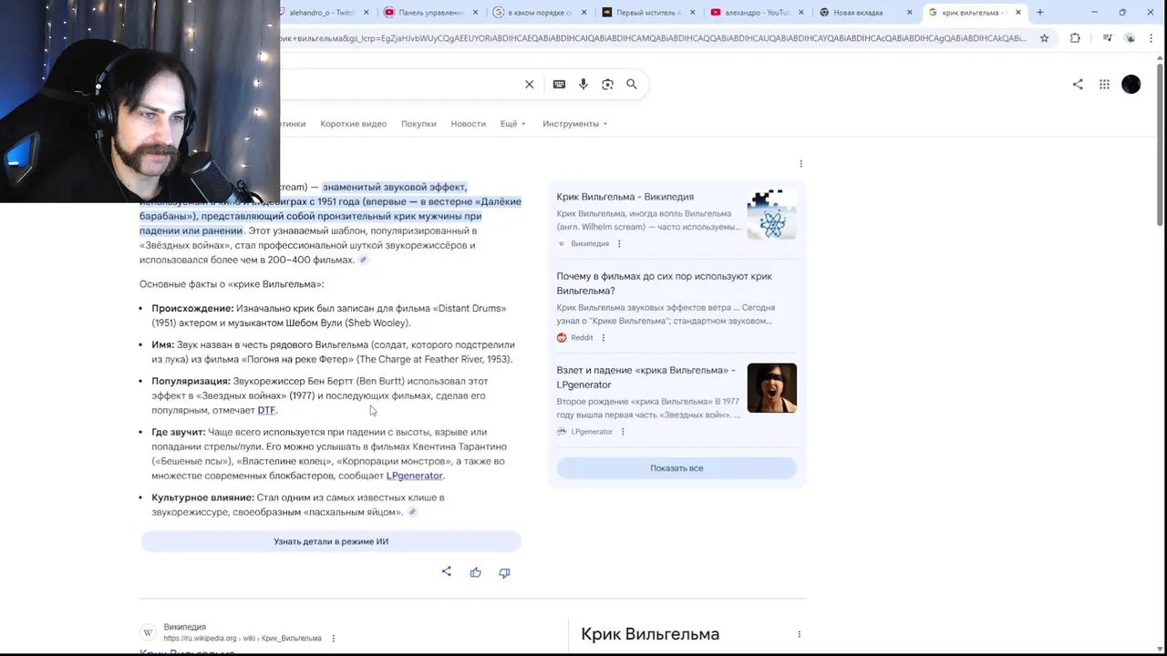The height and width of the screenshot is (656, 1167).
Task: Open the Google account avatar
Action: [x=1131, y=84]
